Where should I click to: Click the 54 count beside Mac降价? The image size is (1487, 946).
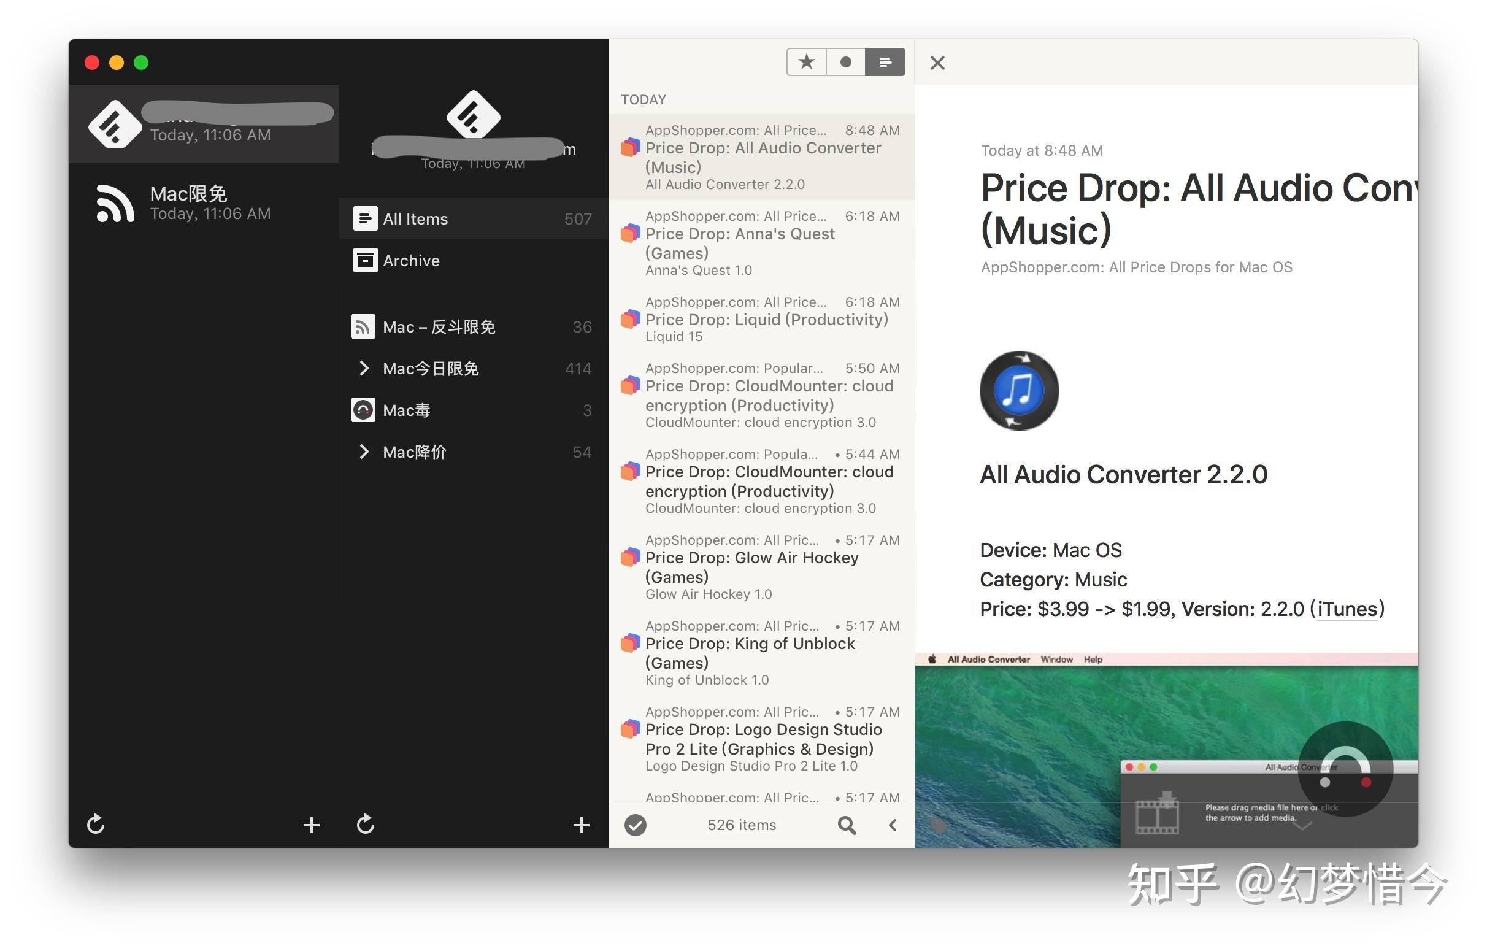click(x=582, y=452)
